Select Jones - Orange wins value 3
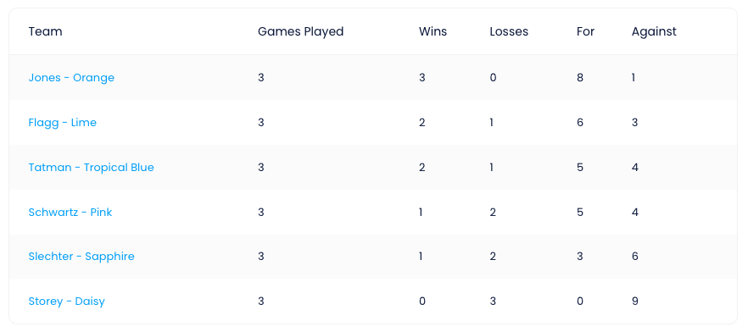 pos(422,78)
